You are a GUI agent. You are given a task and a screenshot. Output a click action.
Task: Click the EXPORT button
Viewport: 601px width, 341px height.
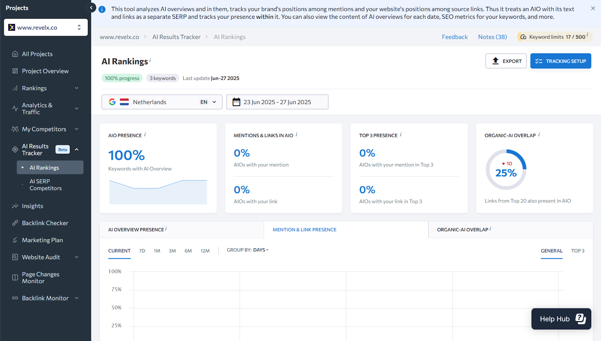tap(506, 61)
